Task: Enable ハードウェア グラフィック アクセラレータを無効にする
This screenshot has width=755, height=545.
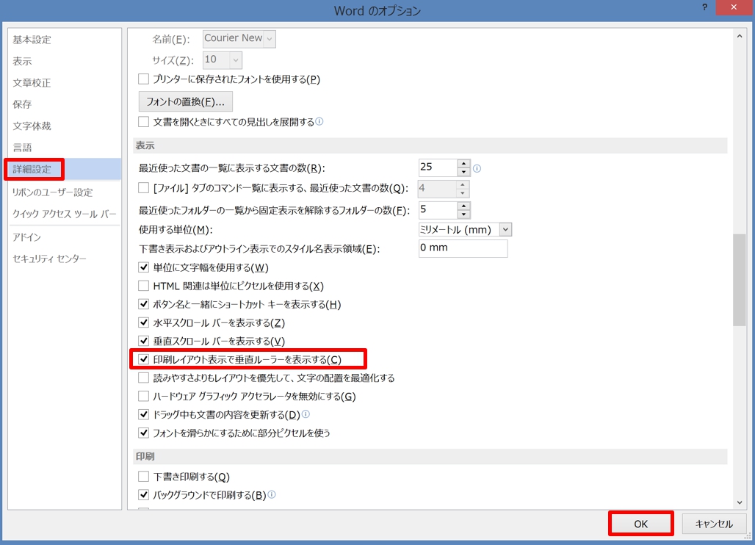Action: (143, 396)
